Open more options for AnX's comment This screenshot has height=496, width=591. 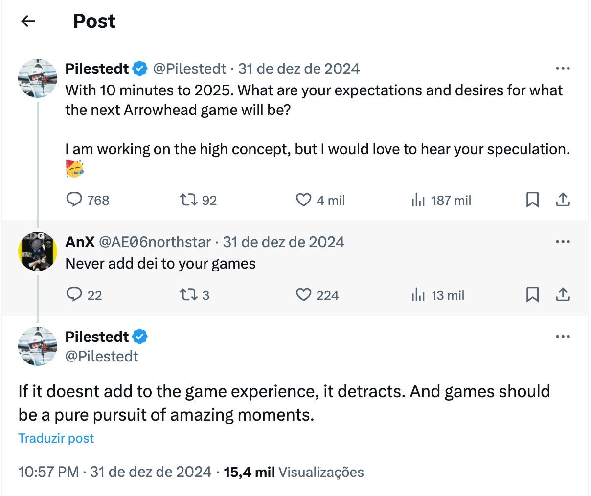coord(563,242)
